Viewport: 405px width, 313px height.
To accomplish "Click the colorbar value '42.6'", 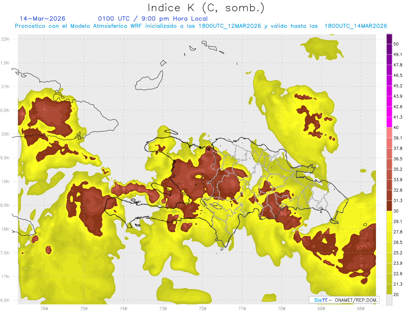I will point(398,107).
